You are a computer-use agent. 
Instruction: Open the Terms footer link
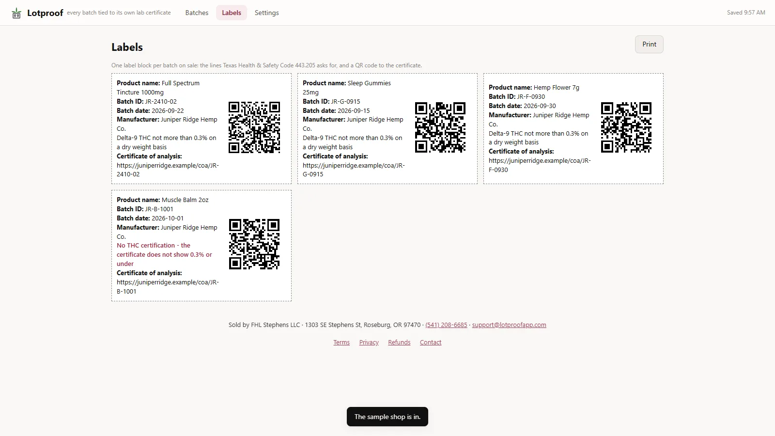(x=341, y=343)
